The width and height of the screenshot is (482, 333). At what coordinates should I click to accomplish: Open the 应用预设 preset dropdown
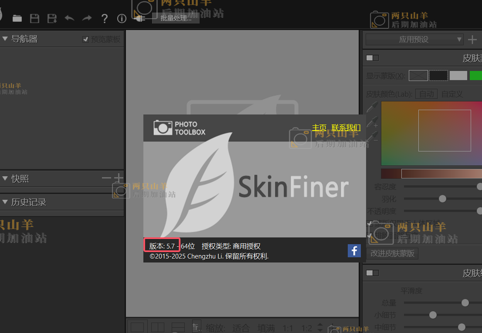(414, 40)
